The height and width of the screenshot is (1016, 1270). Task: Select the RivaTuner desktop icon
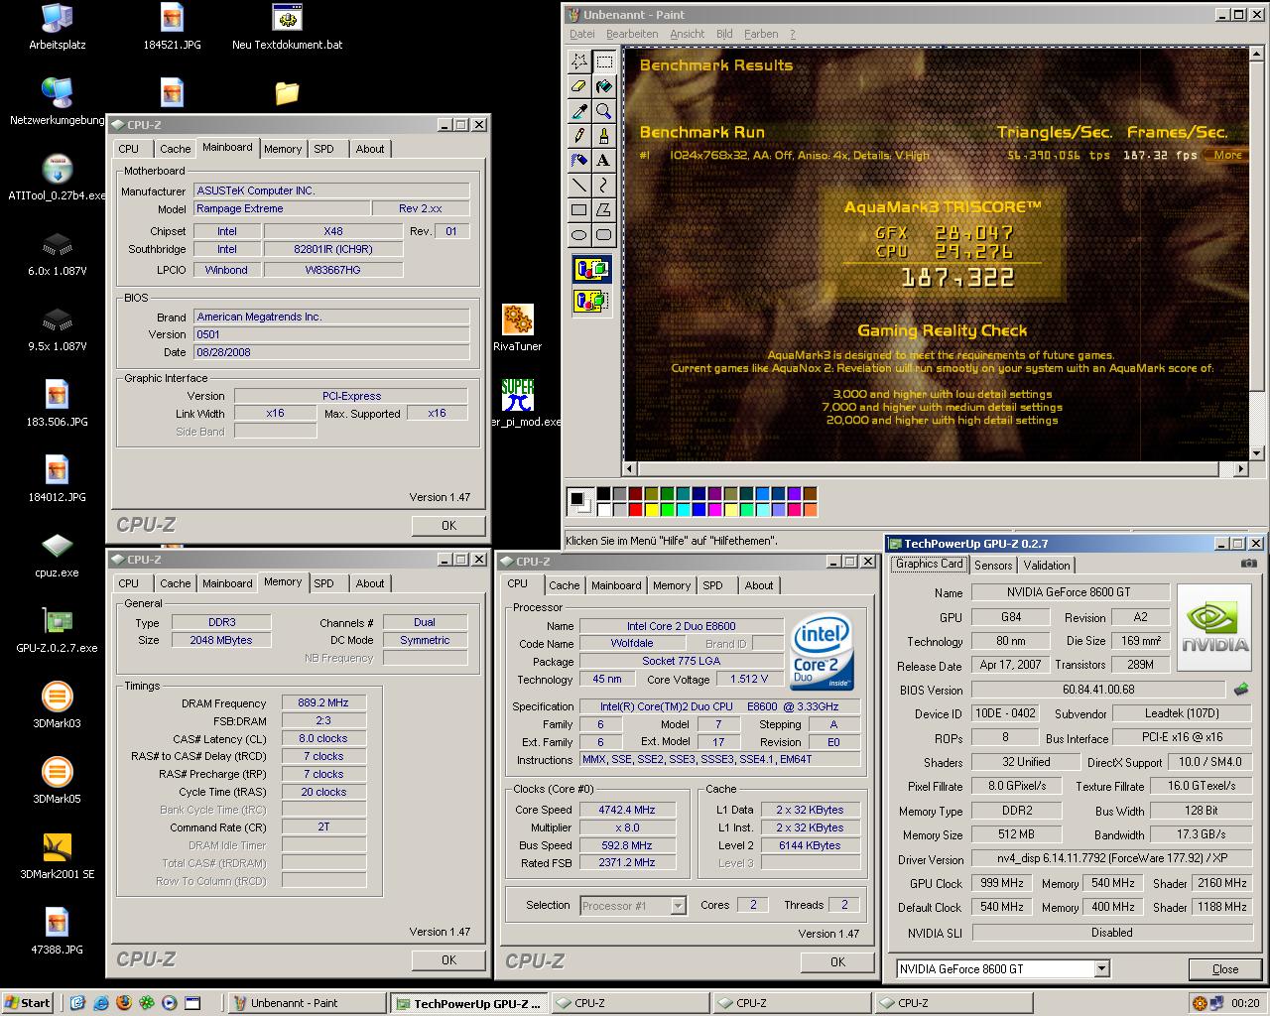(517, 328)
